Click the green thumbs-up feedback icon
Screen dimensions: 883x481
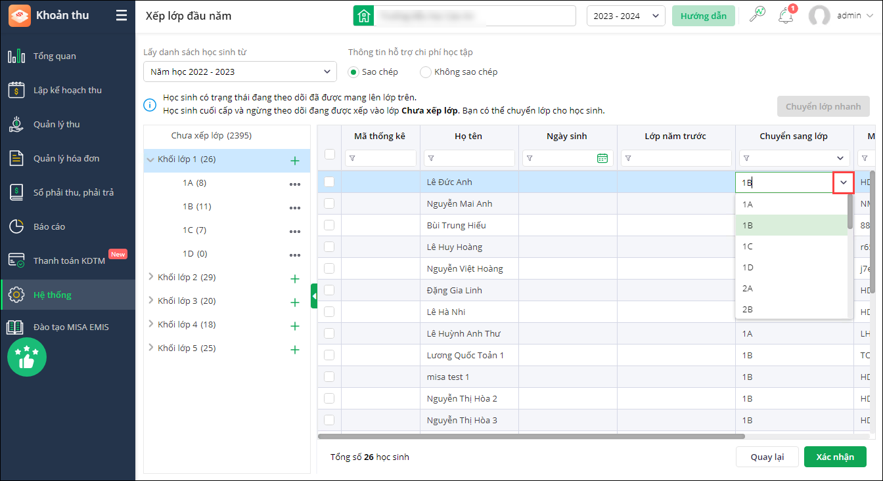[x=27, y=357]
